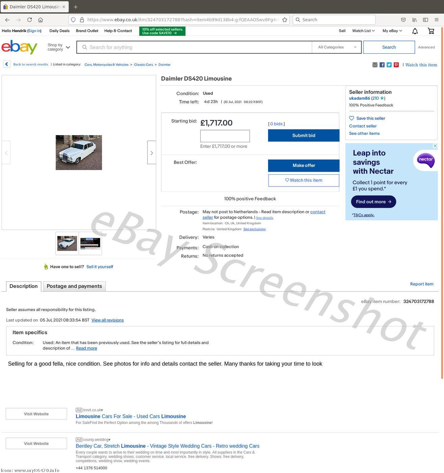The image size is (444, 473).
Task: Share listing on Pinterest icon
Action: 396,65
